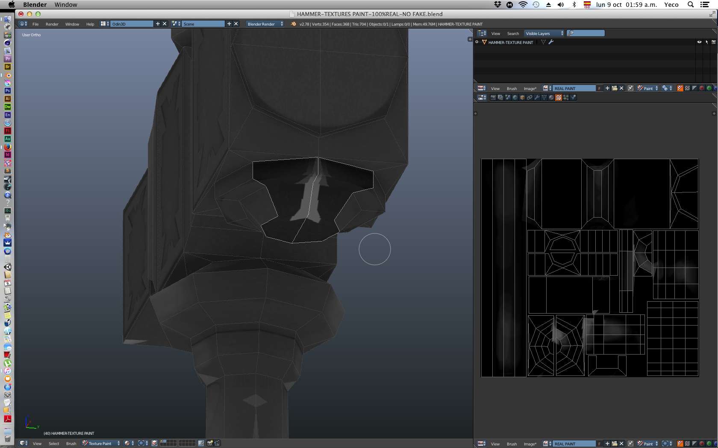Select the Modifiers wrench properties icon
This screenshot has width=718, height=448.
[537, 98]
